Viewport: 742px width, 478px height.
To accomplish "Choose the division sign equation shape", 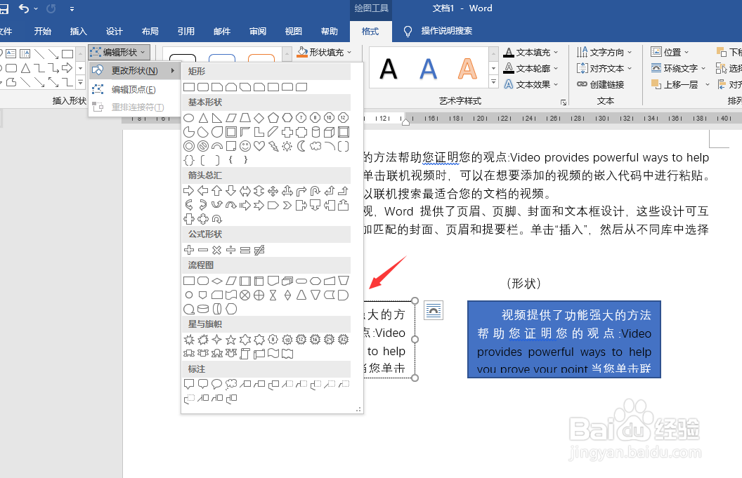I will coord(231,250).
